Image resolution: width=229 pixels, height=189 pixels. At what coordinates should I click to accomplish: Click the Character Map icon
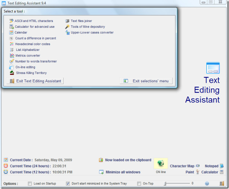click(198, 166)
